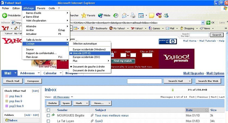Click the News toolbar icon
The height and width of the screenshot is (123, 228).
click(201, 28)
